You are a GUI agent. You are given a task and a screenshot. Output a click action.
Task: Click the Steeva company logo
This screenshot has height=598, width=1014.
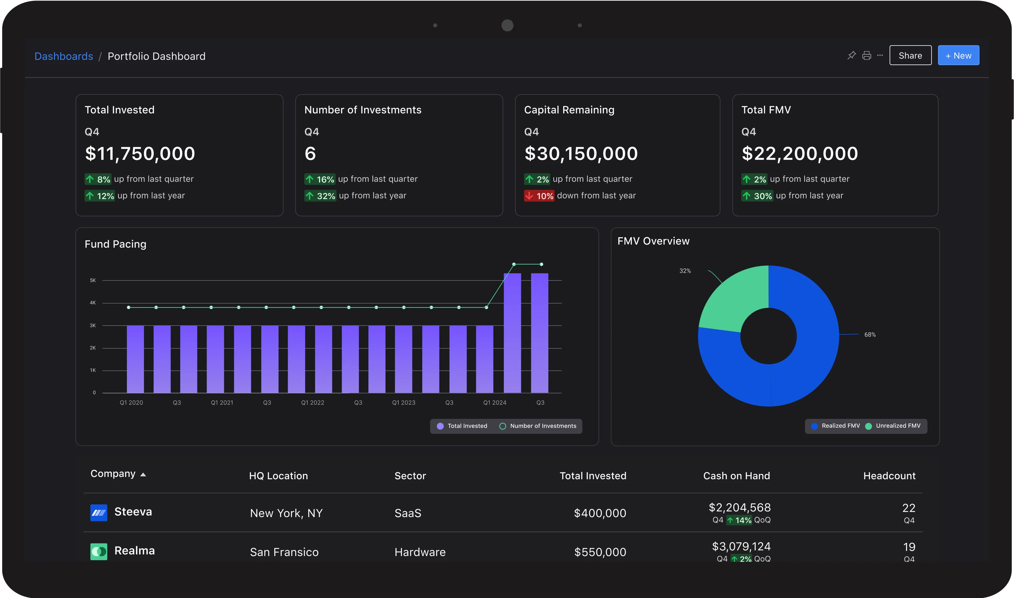tap(99, 513)
